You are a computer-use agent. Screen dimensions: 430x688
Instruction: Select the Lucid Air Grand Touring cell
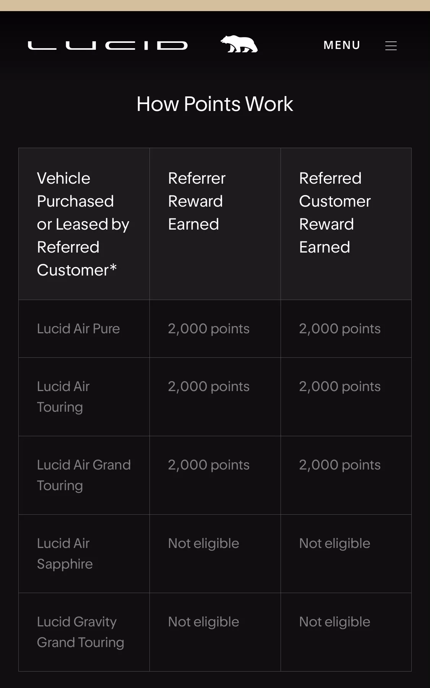click(x=84, y=475)
